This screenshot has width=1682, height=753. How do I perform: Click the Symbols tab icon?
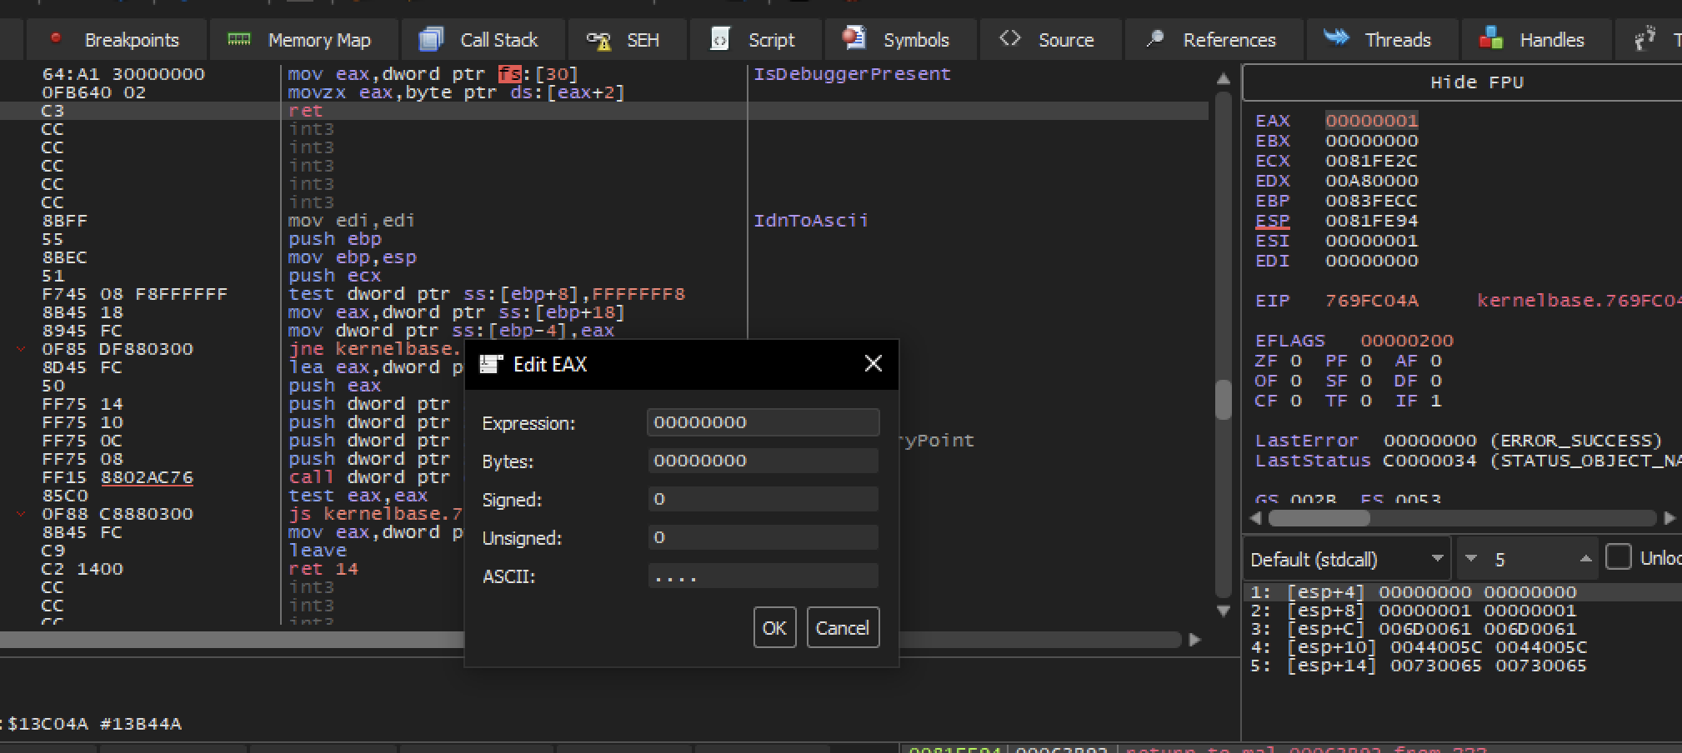pos(854,38)
